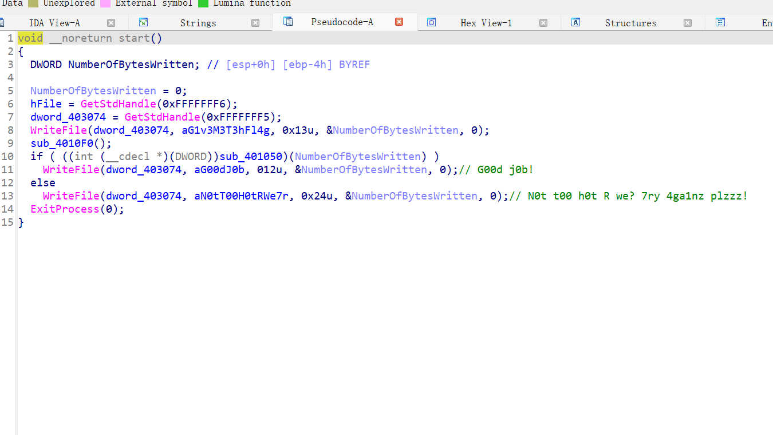The height and width of the screenshot is (435, 773).
Task: Click the green Lumina function legend swatch
Action: click(203, 3)
